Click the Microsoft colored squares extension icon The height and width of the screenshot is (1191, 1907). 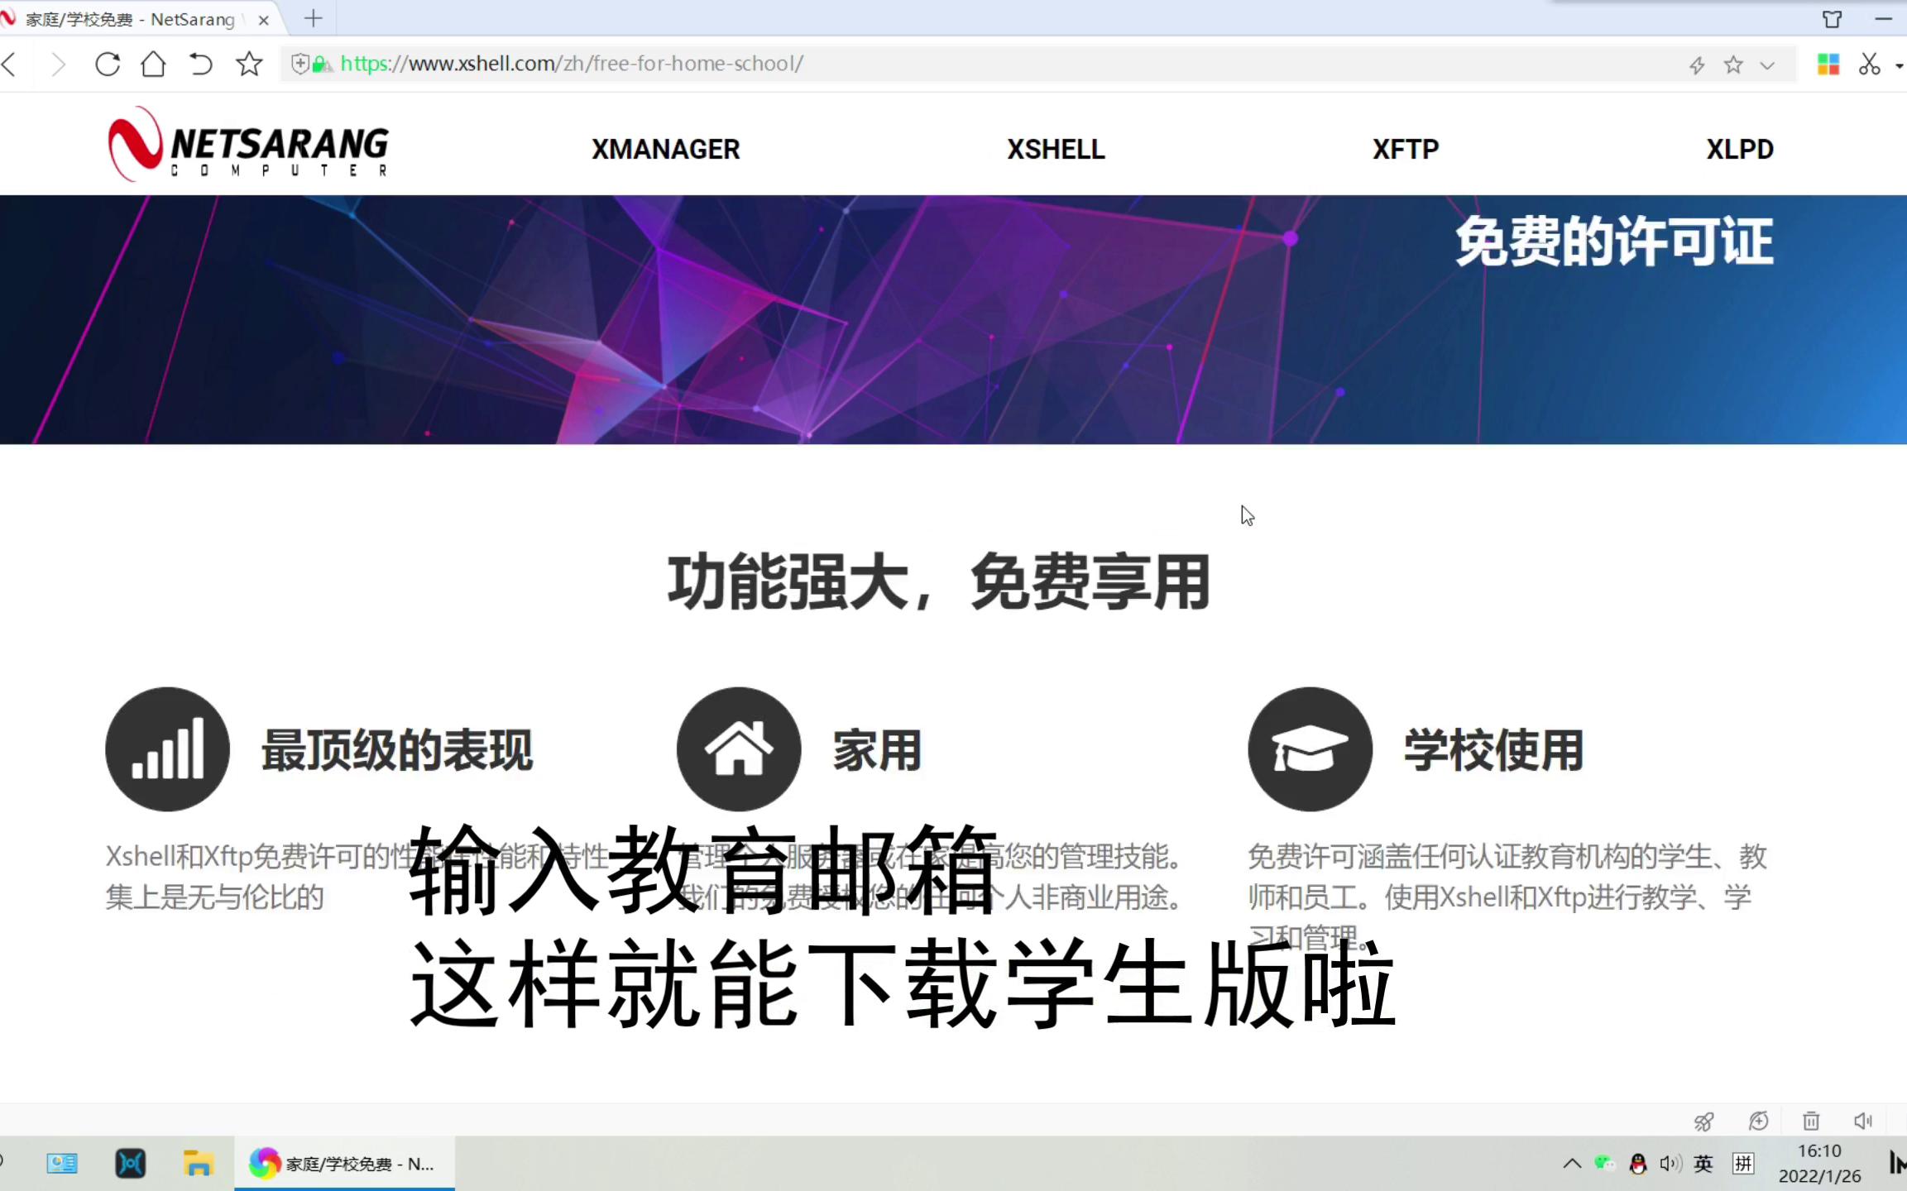1828,64
